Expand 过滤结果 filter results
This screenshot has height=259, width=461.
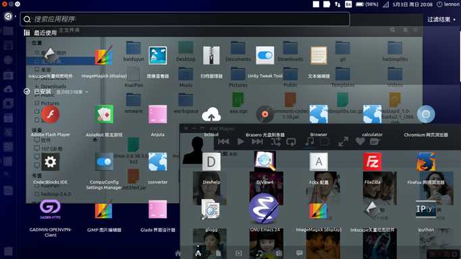[441, 20]
